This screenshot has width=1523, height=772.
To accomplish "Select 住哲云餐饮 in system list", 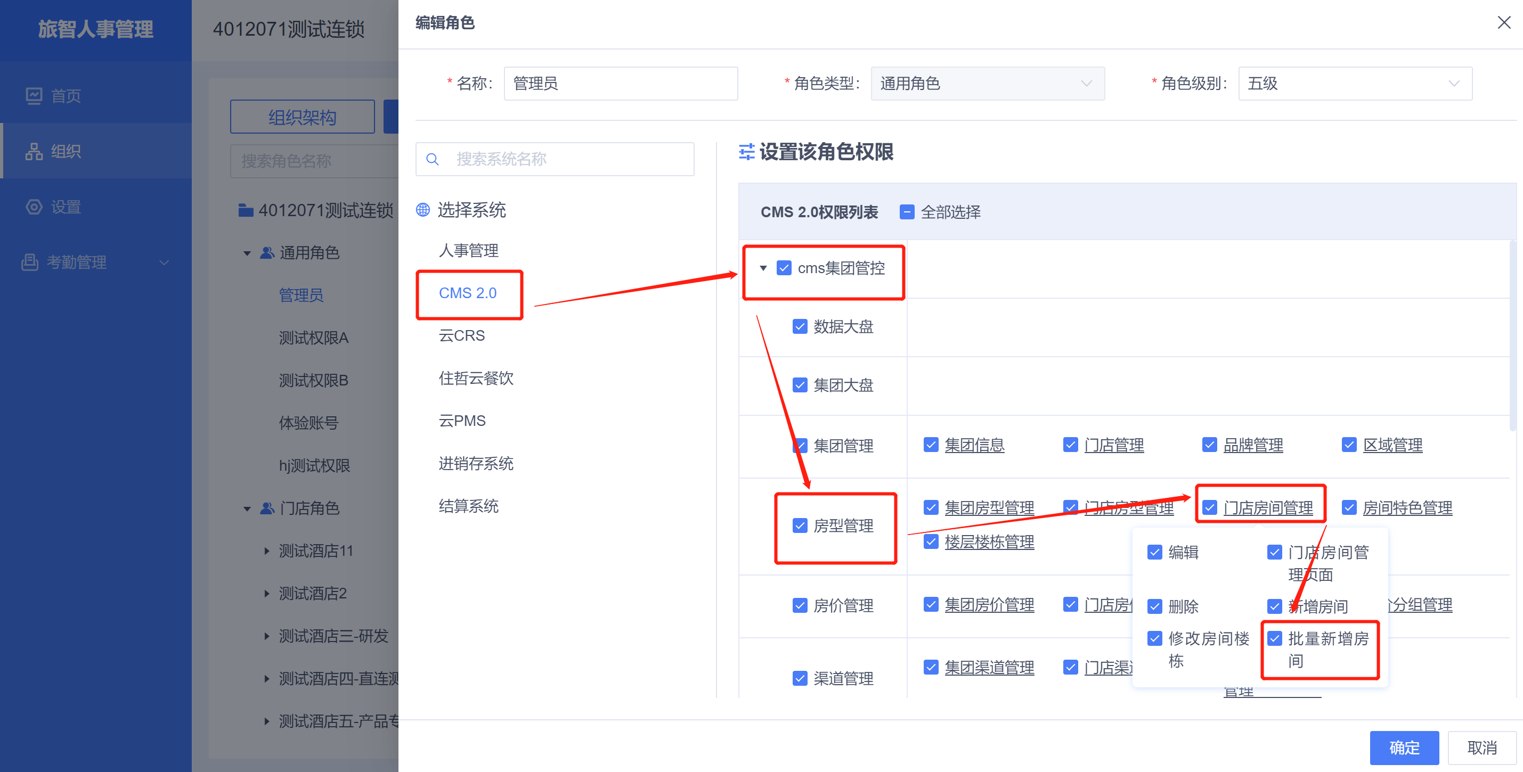I will [x=476, y=379].
